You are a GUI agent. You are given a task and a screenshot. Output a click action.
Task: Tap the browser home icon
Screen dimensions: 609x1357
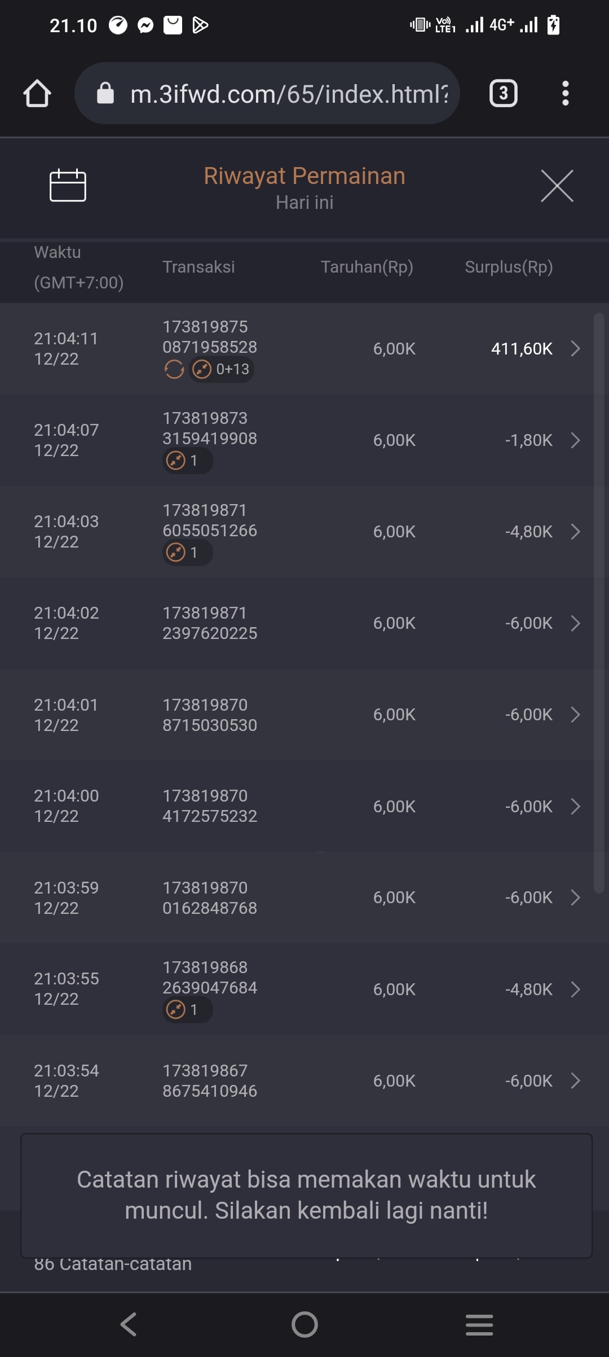coord(37,93)
